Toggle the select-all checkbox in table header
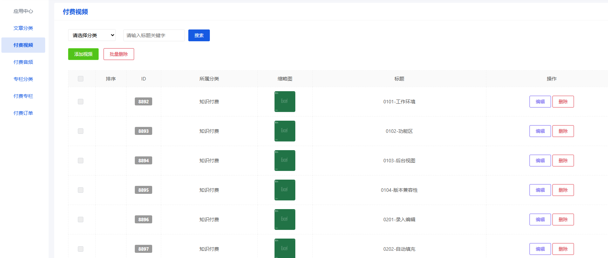 tap(81, 79)
